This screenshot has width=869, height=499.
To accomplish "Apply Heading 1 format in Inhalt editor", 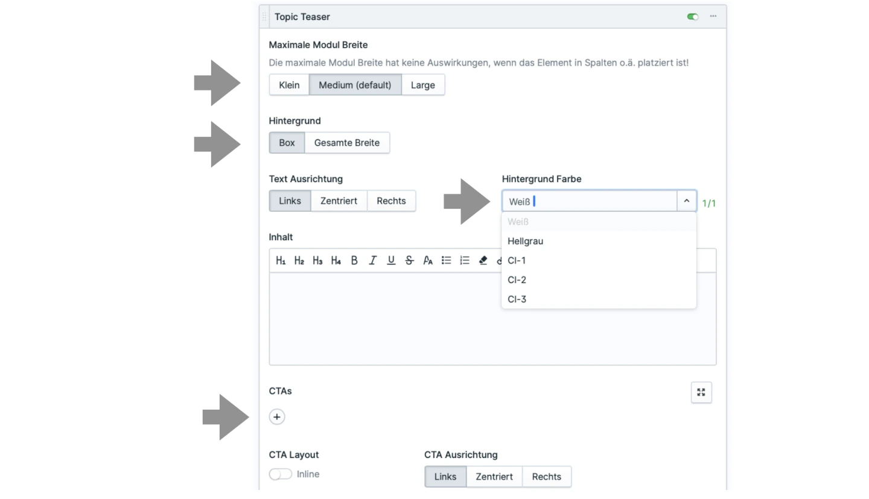I will (x=281, y=261).
